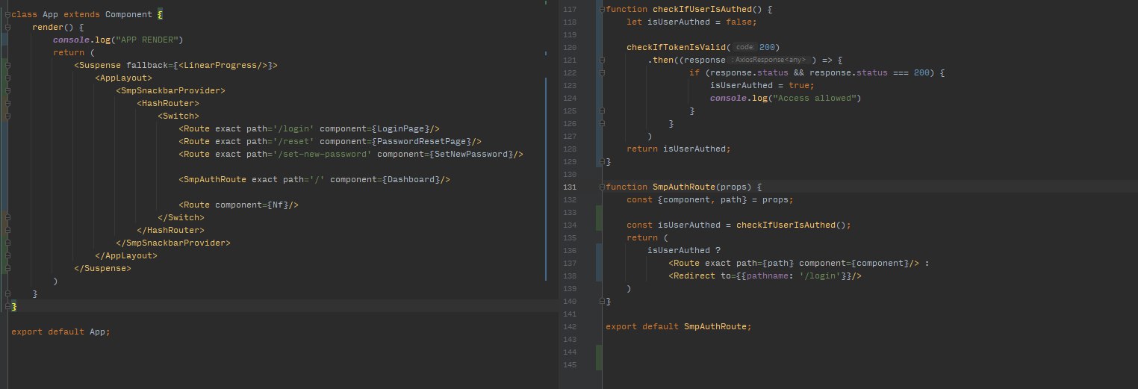Click 'isUserAuthed ?' ternary on line 136

(684, 250)
